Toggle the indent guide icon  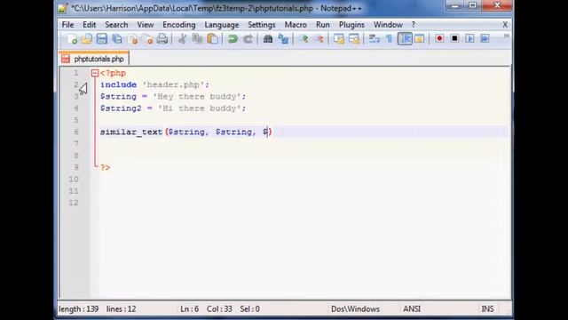click(405, 39)
